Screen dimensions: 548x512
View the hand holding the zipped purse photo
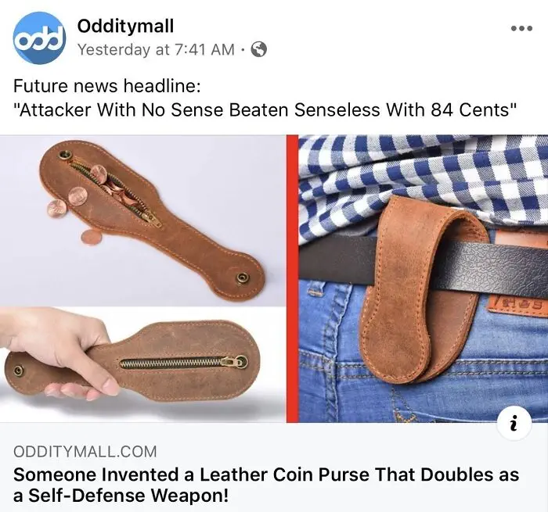click(143, 365)
